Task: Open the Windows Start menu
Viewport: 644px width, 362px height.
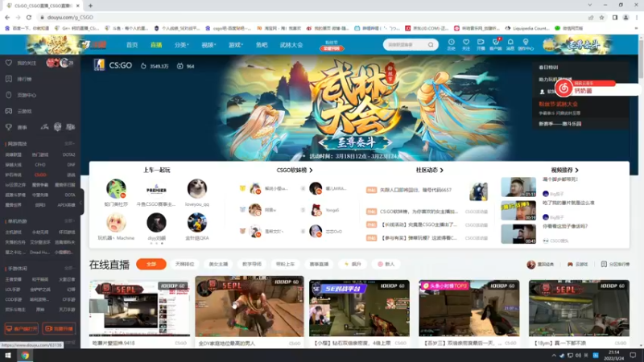Action: click(7, 356)
